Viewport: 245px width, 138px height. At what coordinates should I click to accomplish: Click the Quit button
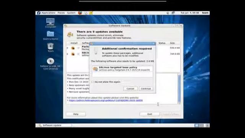(x=150, y=114)
